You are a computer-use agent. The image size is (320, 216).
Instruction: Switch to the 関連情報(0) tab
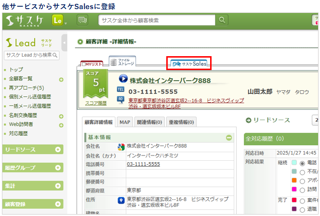point(149,122)
